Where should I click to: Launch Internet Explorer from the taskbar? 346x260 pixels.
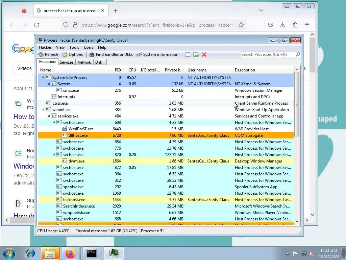tap(30, 253)
